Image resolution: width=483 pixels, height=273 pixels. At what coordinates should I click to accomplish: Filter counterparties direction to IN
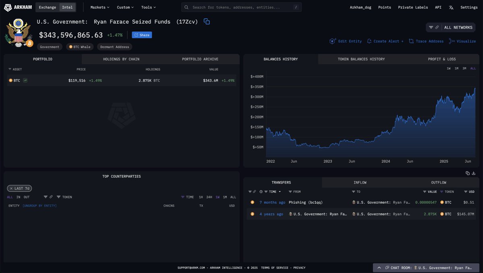(x=18, y=197)
